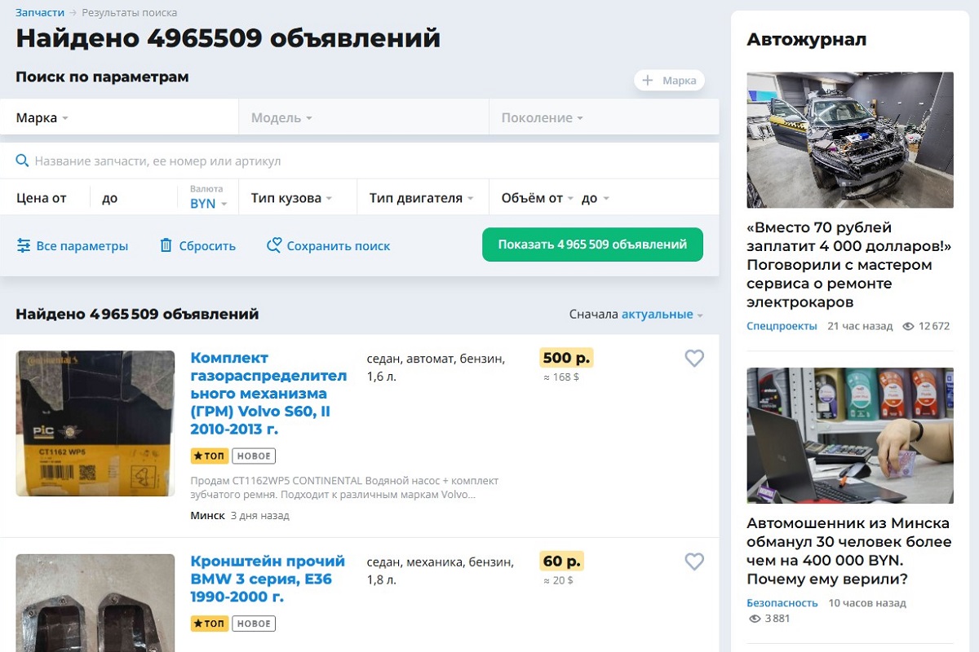Click the НОВОЕ badge on Volvo listing
This screenshot has width=979, height=652.
(254, 456)
